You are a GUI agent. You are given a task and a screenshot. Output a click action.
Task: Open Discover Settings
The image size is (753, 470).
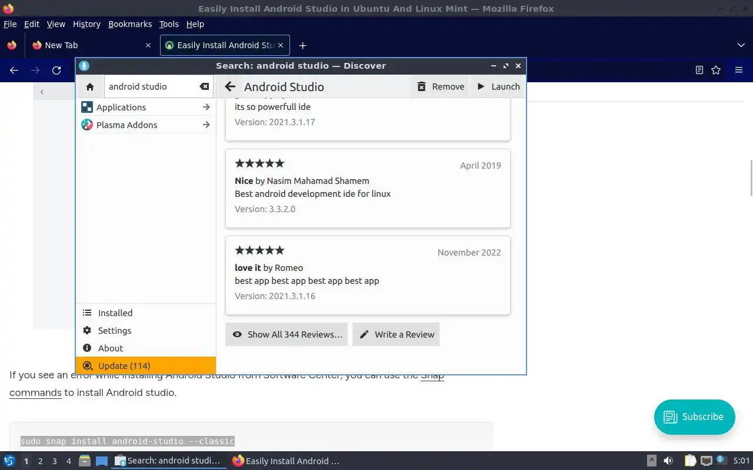146,330
